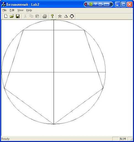Click the Paste clipboard toolbar icon

(37, 16)
